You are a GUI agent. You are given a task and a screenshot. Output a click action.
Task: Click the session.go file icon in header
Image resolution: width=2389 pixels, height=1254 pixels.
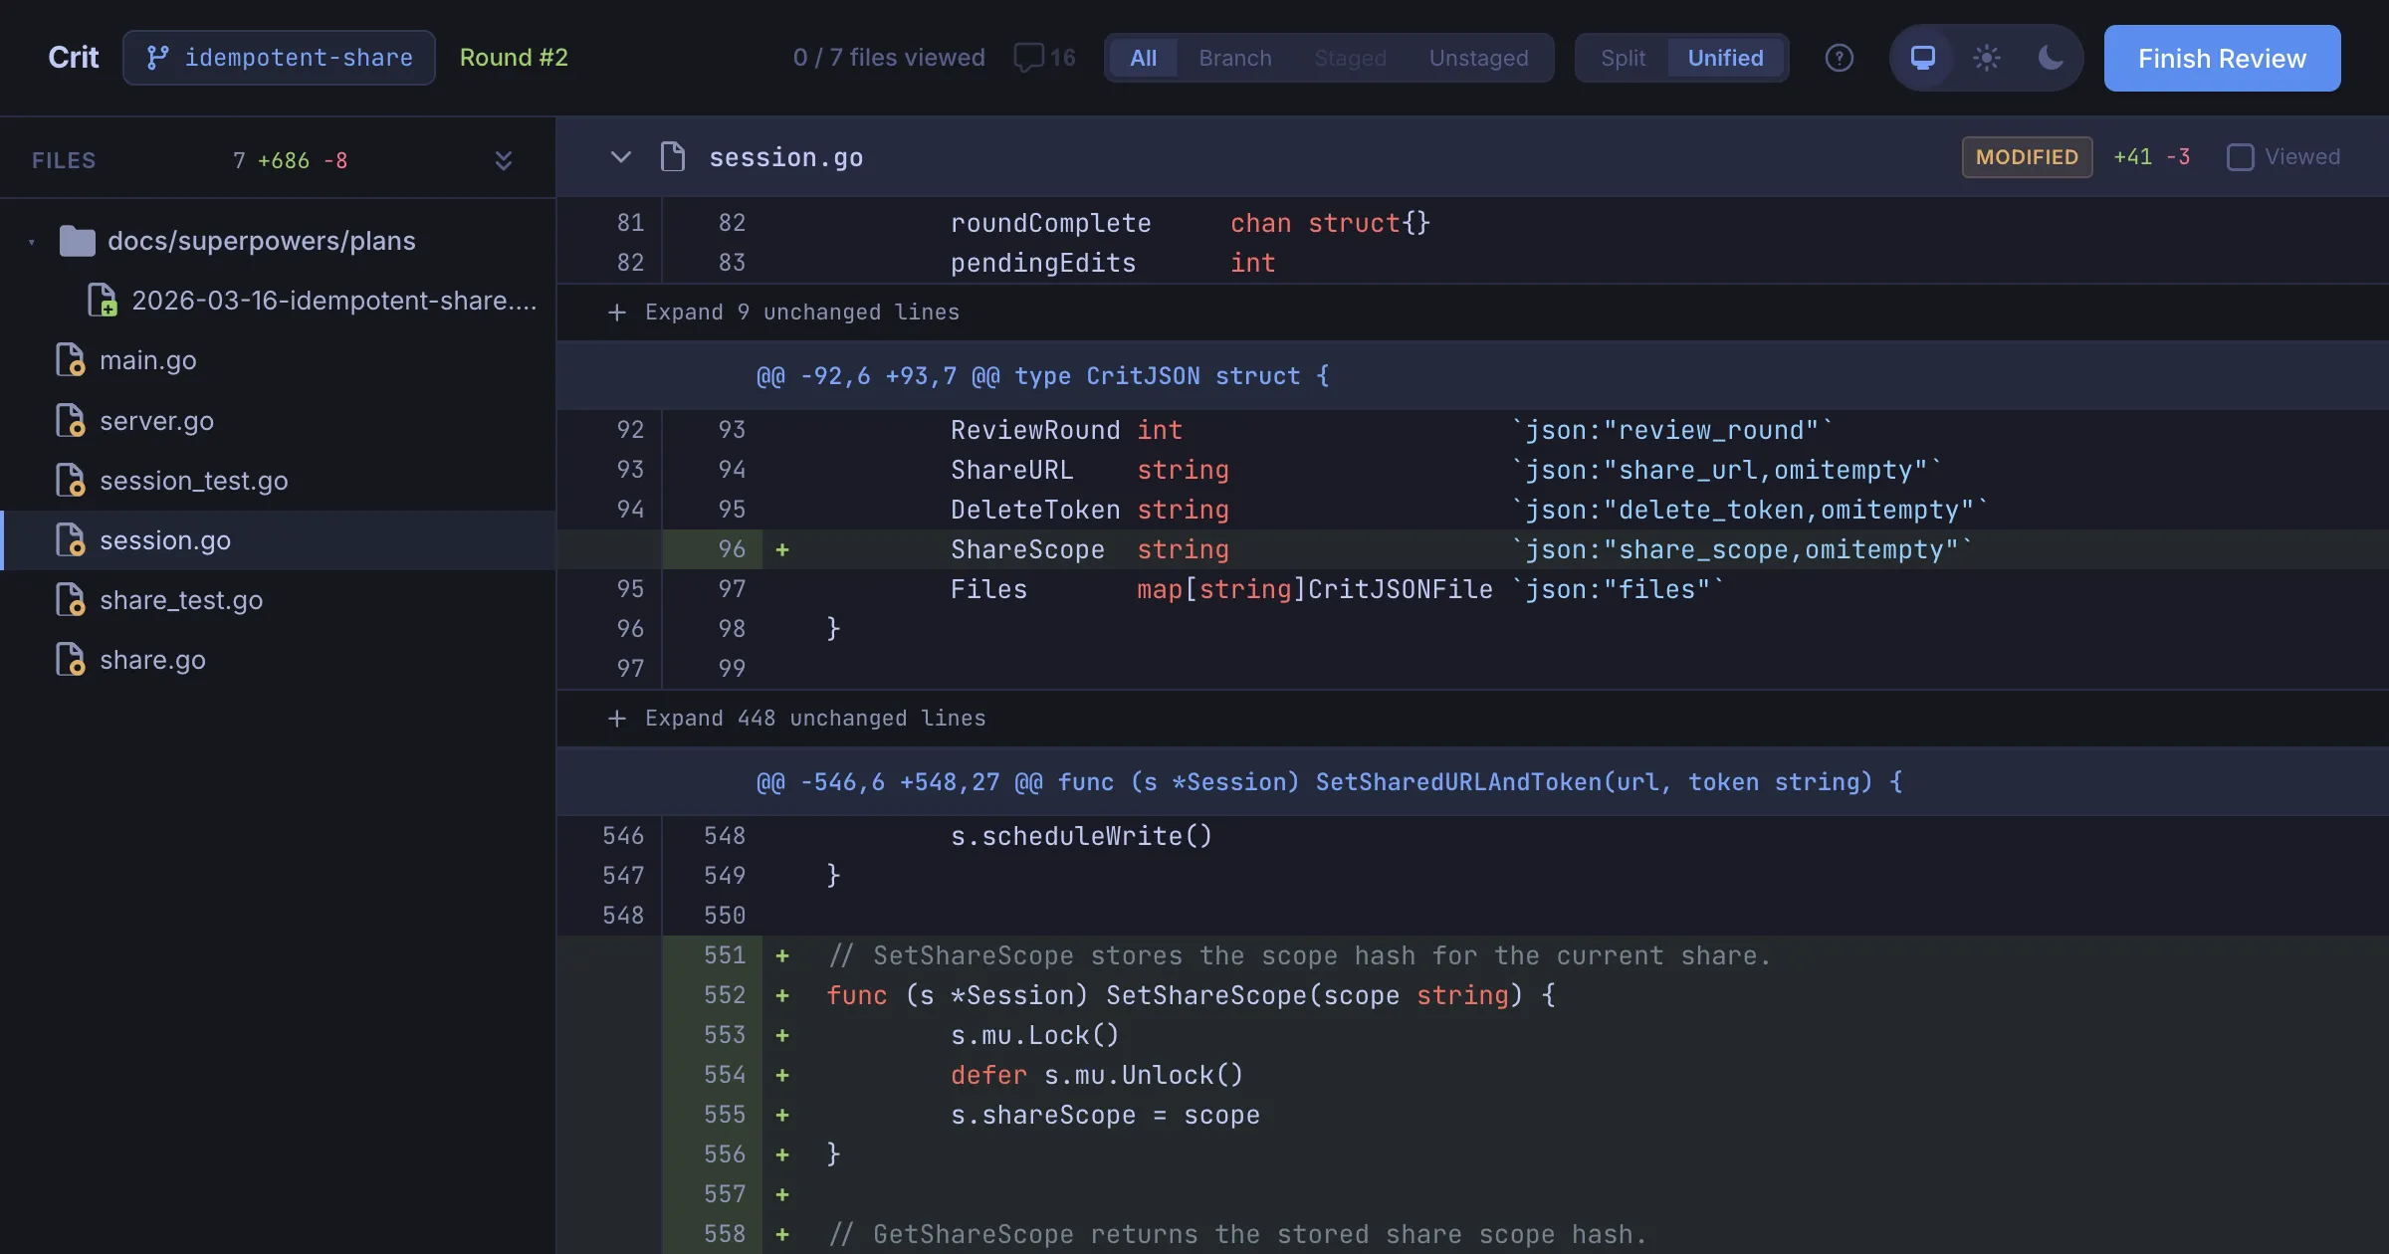pos(673,157)
